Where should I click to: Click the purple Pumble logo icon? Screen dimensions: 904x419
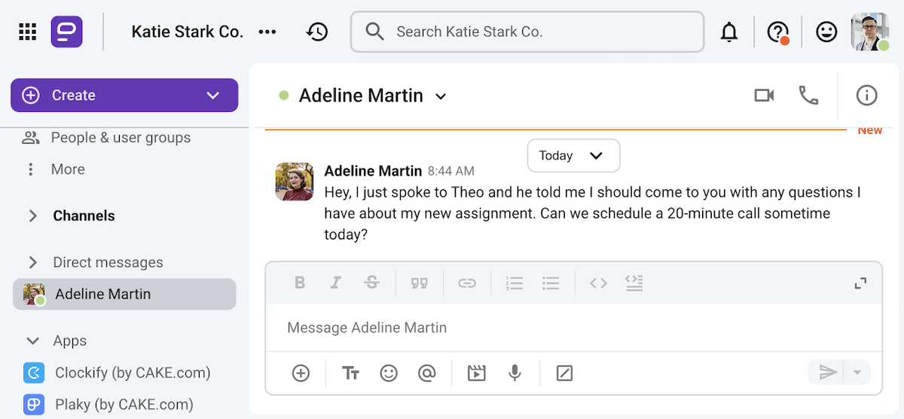(x=67, y=32)
